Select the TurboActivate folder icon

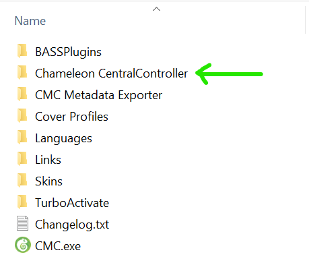pyautogui.click(x=22, y=202)
